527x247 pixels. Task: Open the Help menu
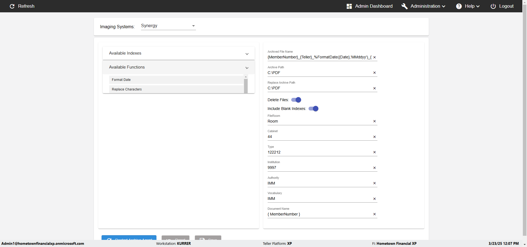tap(472, 6)
